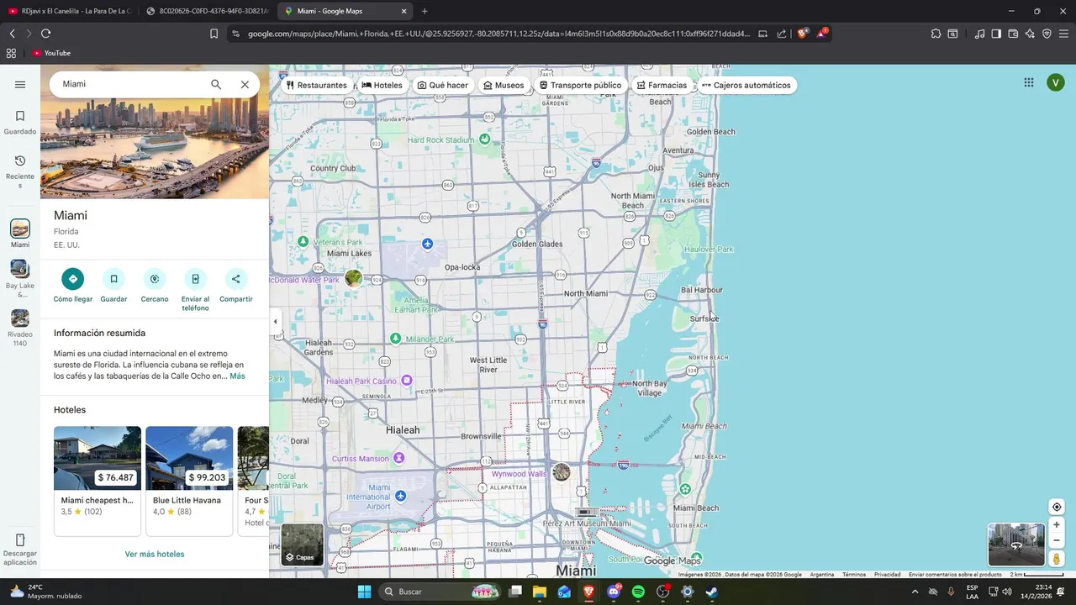Select the Miami recent place thumbnail
This screenshot has height=605, width=1076.
pyautogui.click(x=20, y=234)
